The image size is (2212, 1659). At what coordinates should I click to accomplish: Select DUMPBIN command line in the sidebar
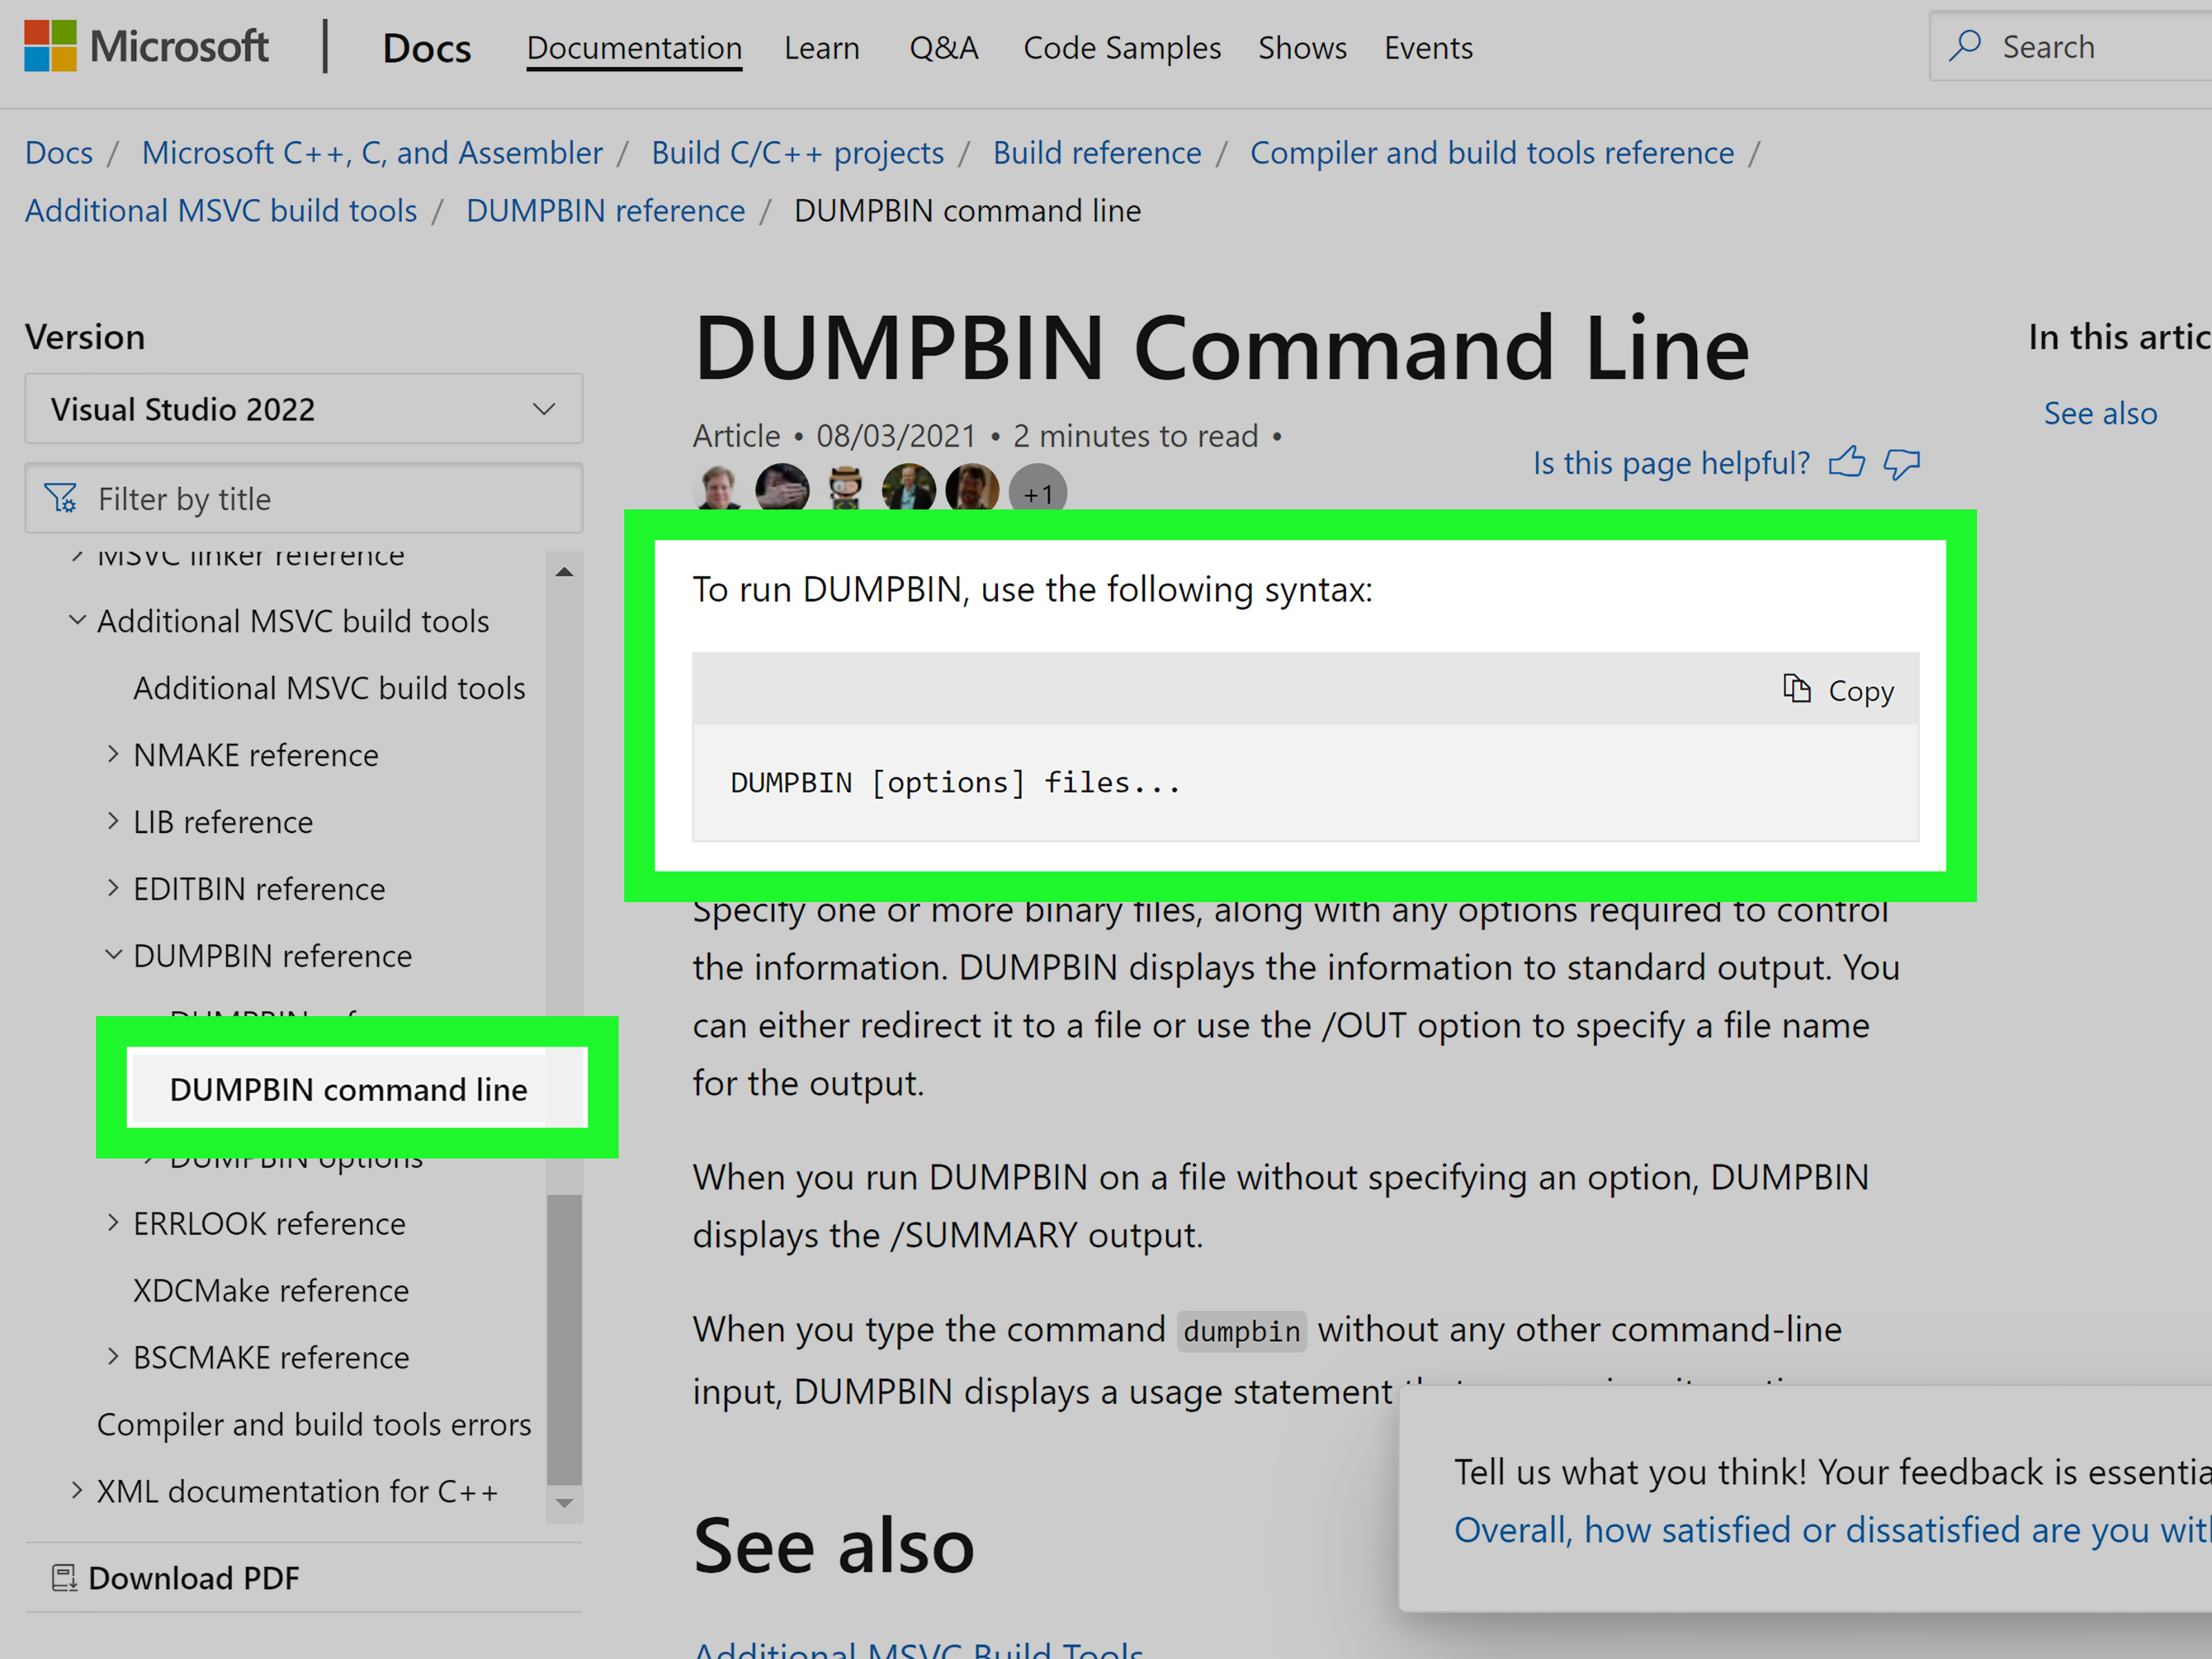(x=349, y=1089)
